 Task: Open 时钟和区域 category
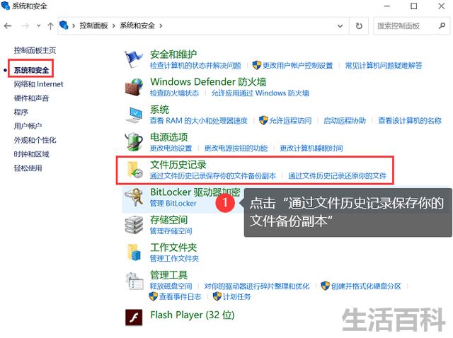(31, 154)
